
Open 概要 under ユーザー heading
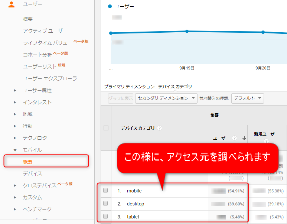[x=28, y=19]
